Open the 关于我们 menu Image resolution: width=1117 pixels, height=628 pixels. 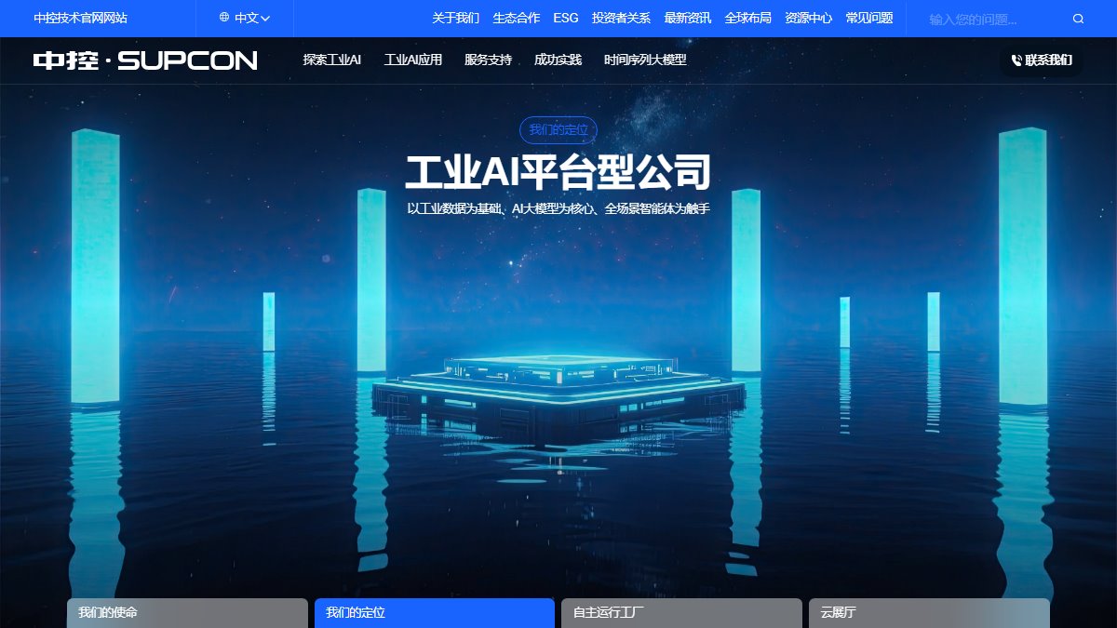456,18
